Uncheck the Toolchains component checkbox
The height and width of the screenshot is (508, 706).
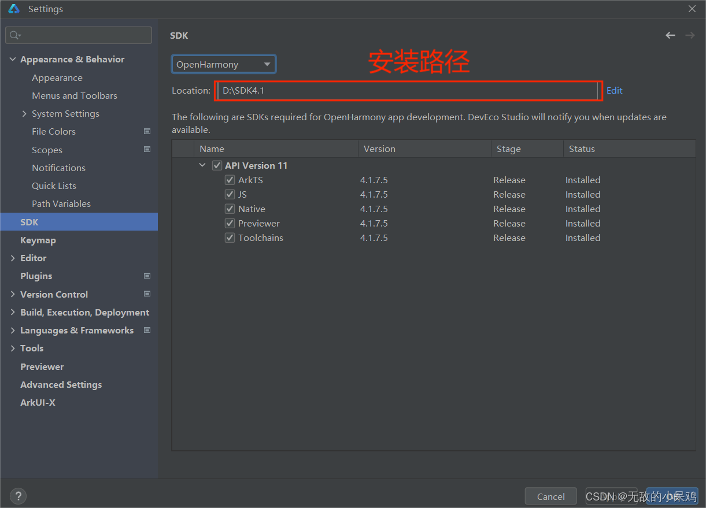click(x=230, y=238)
